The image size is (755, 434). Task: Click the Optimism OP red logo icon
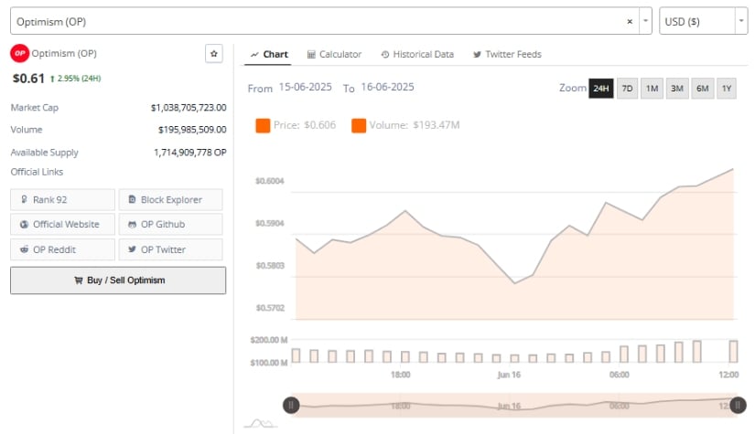[x=20, y=53]
